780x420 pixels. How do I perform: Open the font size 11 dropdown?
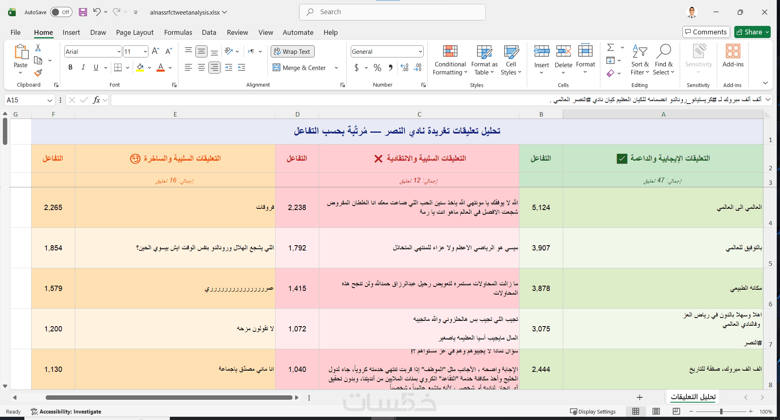[145, 51]
